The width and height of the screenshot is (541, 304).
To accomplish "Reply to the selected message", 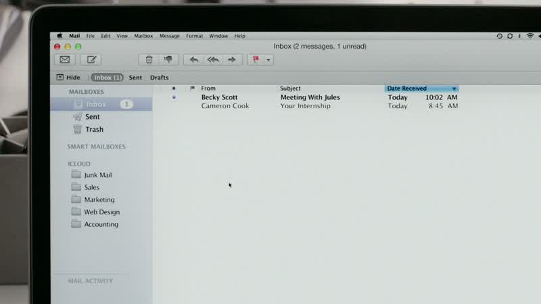I will click(194, 59).
